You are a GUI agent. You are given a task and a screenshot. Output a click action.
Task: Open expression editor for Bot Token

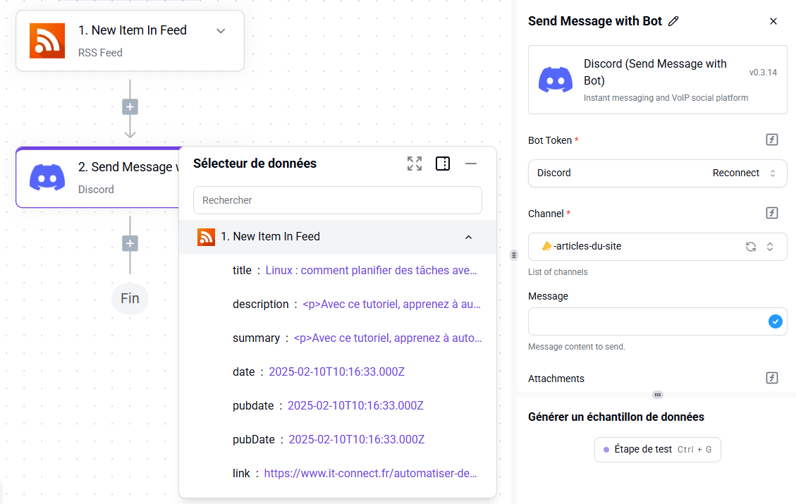click(772, 140)
